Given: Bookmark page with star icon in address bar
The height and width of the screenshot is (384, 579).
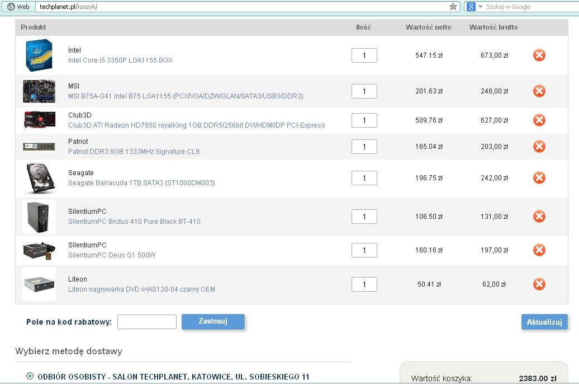Looking at the screenshot, I should coord(453,7).
